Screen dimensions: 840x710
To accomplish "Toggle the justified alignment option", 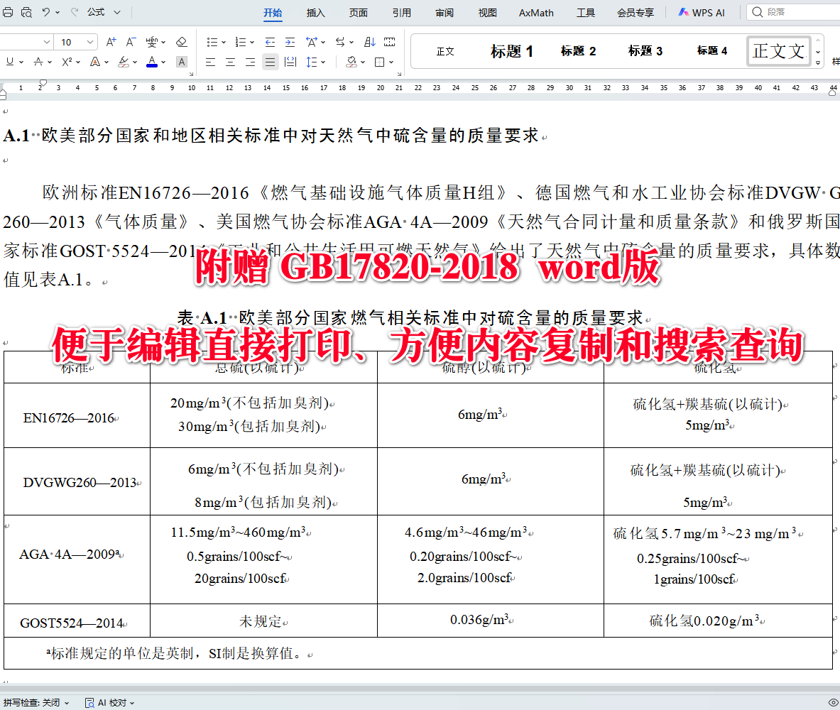I will tap(269, 62).
